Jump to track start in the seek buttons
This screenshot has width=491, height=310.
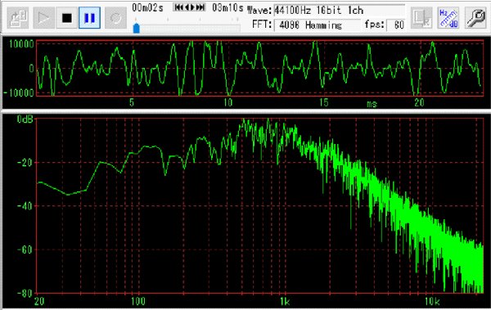[x=178, y=7]
